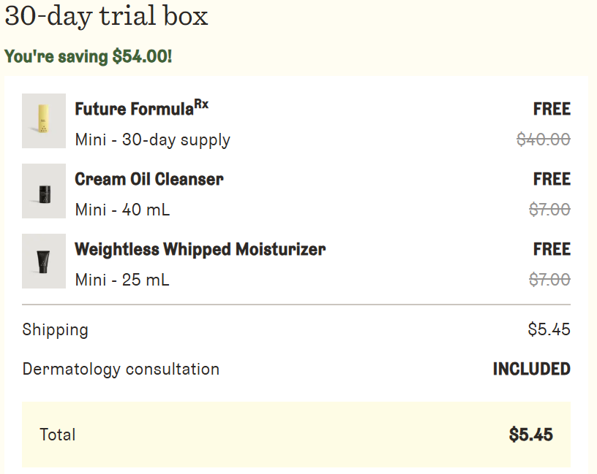Viewport: 597px width, 474px height.
Task: Click the crossed-out $40.00 price
Action: point(544,139)
